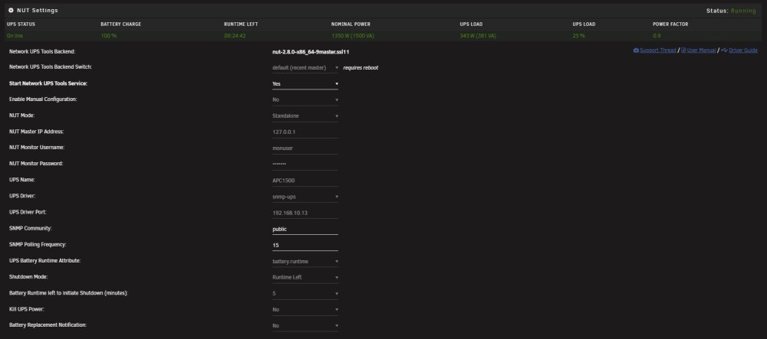The height and width of the screenshot is (339, 767).
Task: Click the 'On line' UPS status value
Action: (15, 36)
